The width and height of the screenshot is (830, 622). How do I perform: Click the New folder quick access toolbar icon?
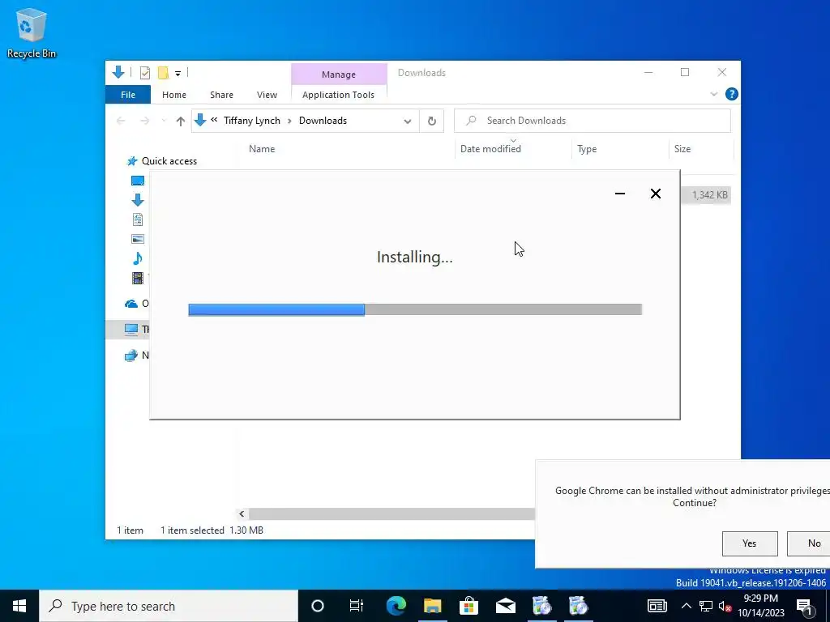pos(163,73)
